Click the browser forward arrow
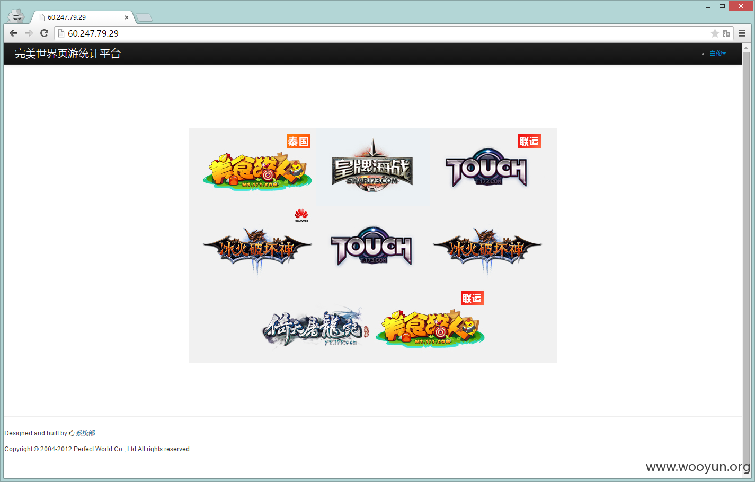Image resolution: width=755 pixels, height=482 pixels. [x=29, y=33]
